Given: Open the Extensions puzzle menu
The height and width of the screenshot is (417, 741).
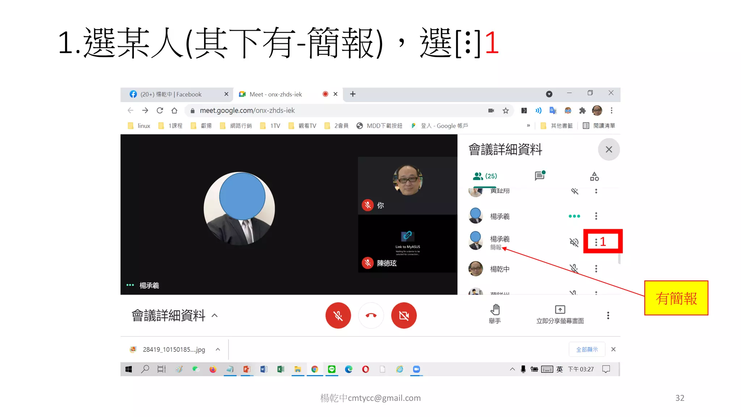Looking at the screenshot, I should [x=582, y=111].
